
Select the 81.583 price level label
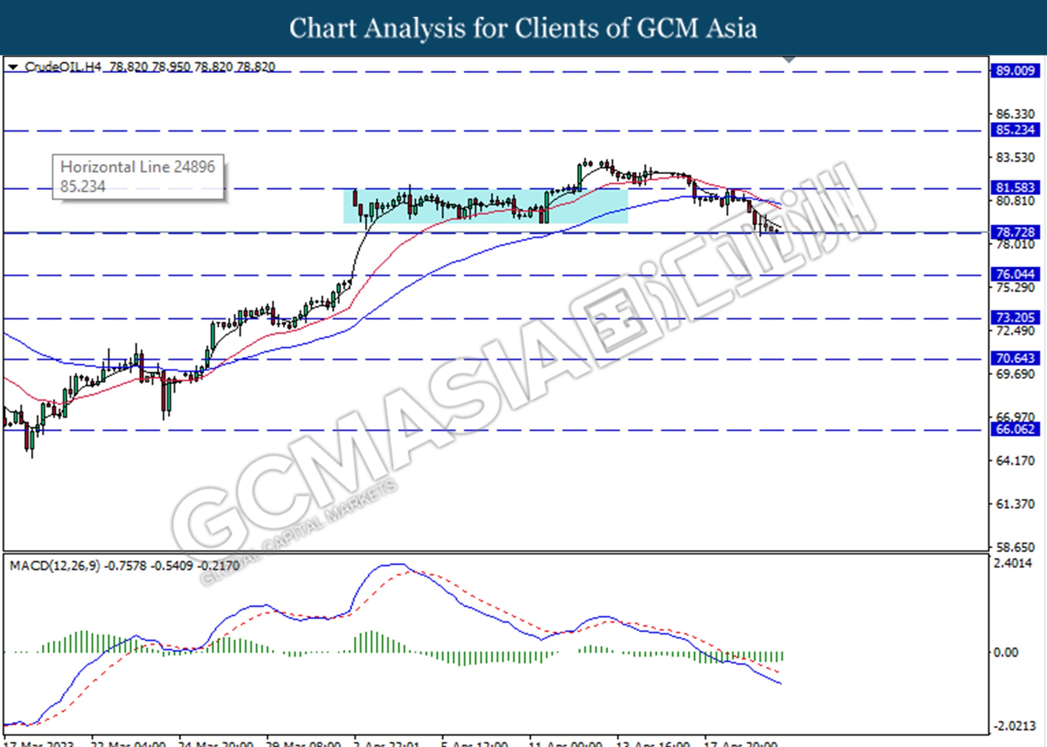pyautogui.click(x=1015, y=187)
